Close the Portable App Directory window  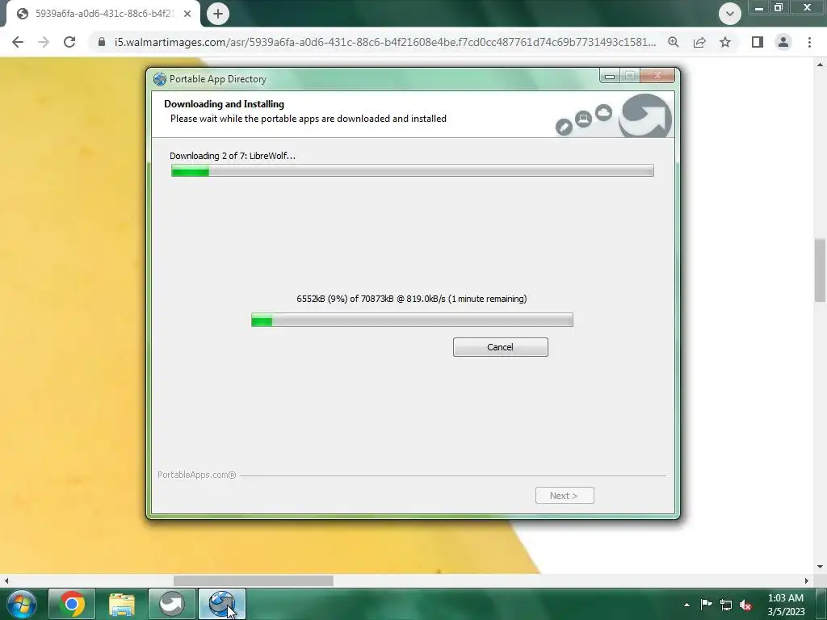coord(657,76)
